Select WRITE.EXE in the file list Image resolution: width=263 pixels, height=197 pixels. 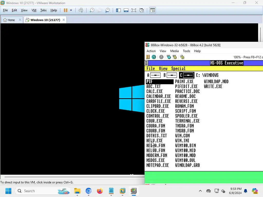coord(213,86)
